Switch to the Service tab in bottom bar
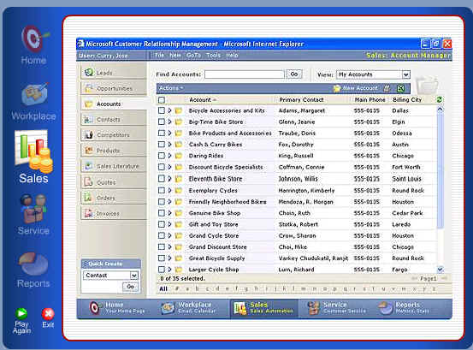 click(x=336, y=308)
